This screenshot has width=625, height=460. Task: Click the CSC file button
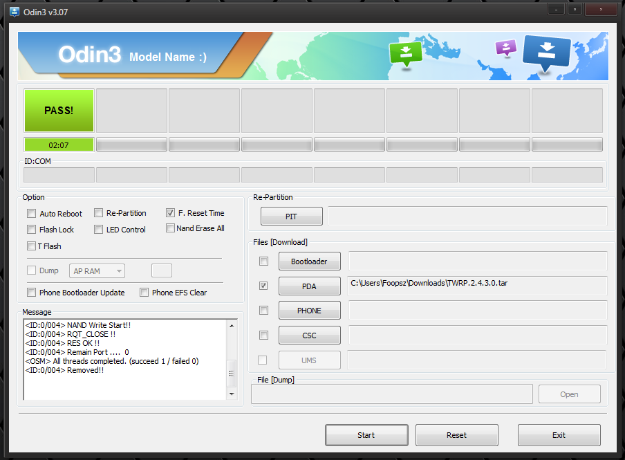[309, 335]
